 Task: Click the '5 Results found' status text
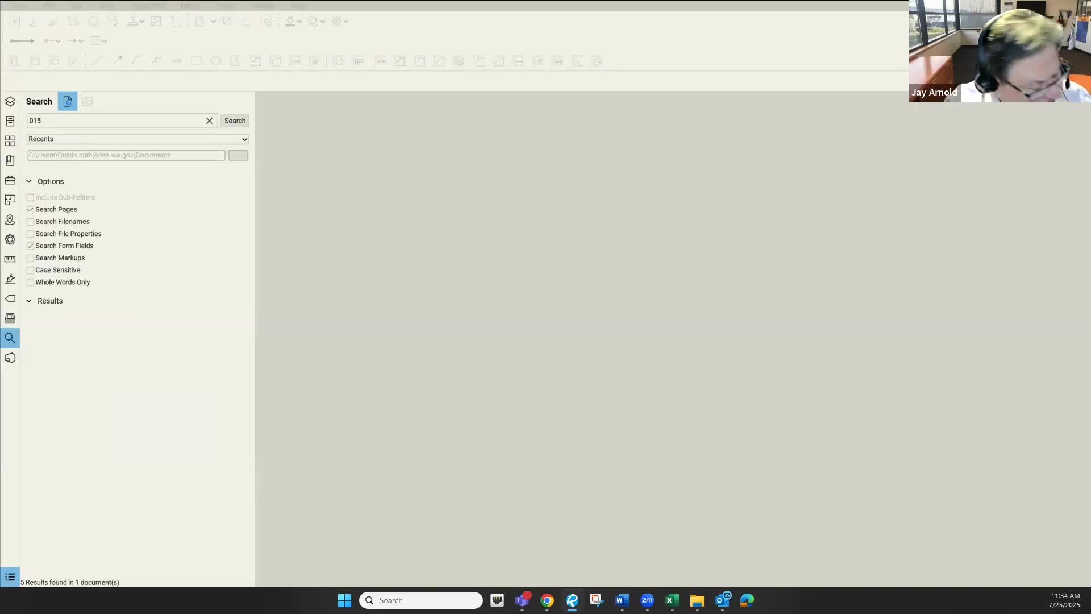[70, 583]
